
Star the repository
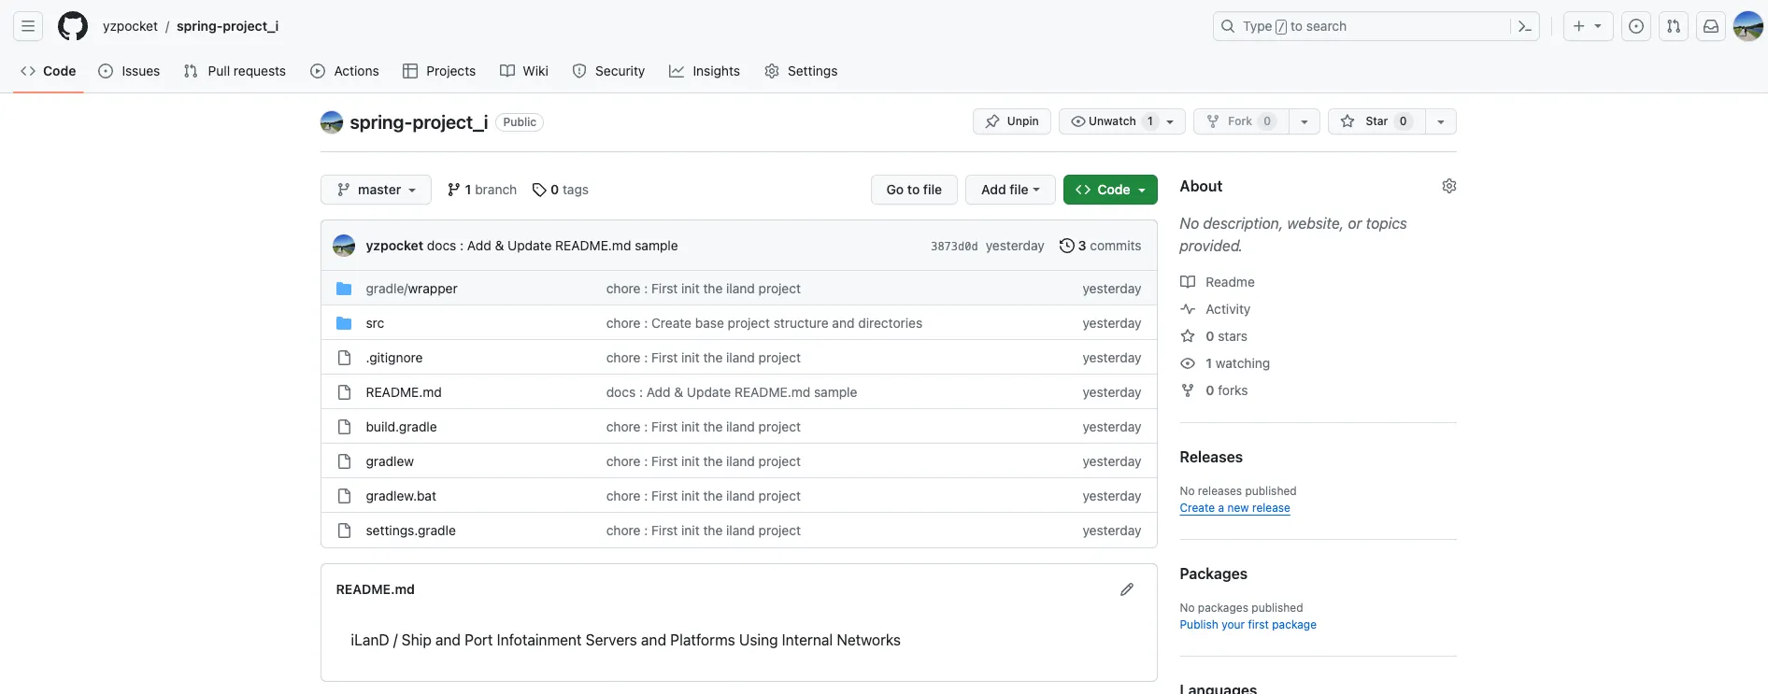1376,121
